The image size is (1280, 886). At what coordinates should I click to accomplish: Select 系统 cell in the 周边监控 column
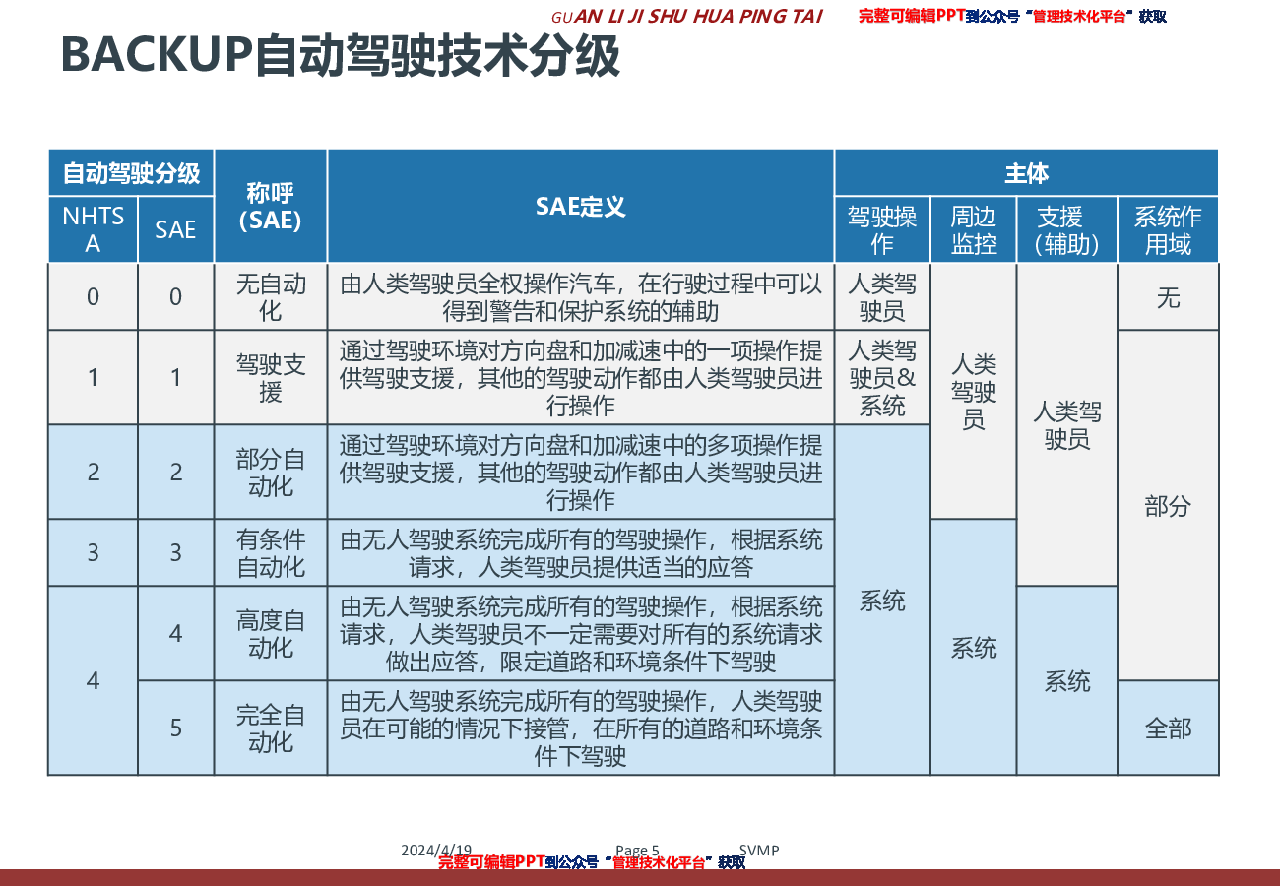[x=974, y=647]
